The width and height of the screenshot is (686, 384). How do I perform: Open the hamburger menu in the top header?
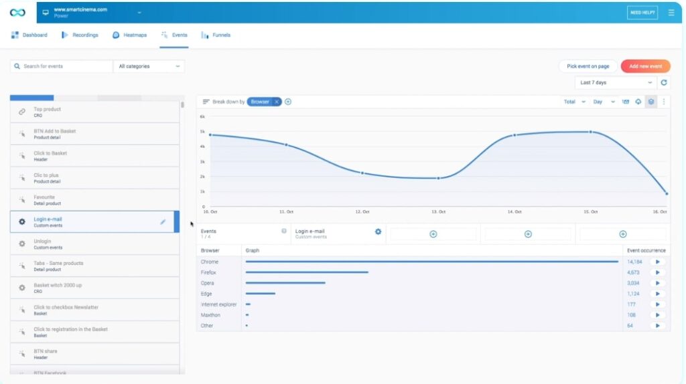pos(671,13)
